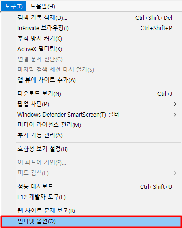Select 검색 기록 삭제(D)...

91,18
